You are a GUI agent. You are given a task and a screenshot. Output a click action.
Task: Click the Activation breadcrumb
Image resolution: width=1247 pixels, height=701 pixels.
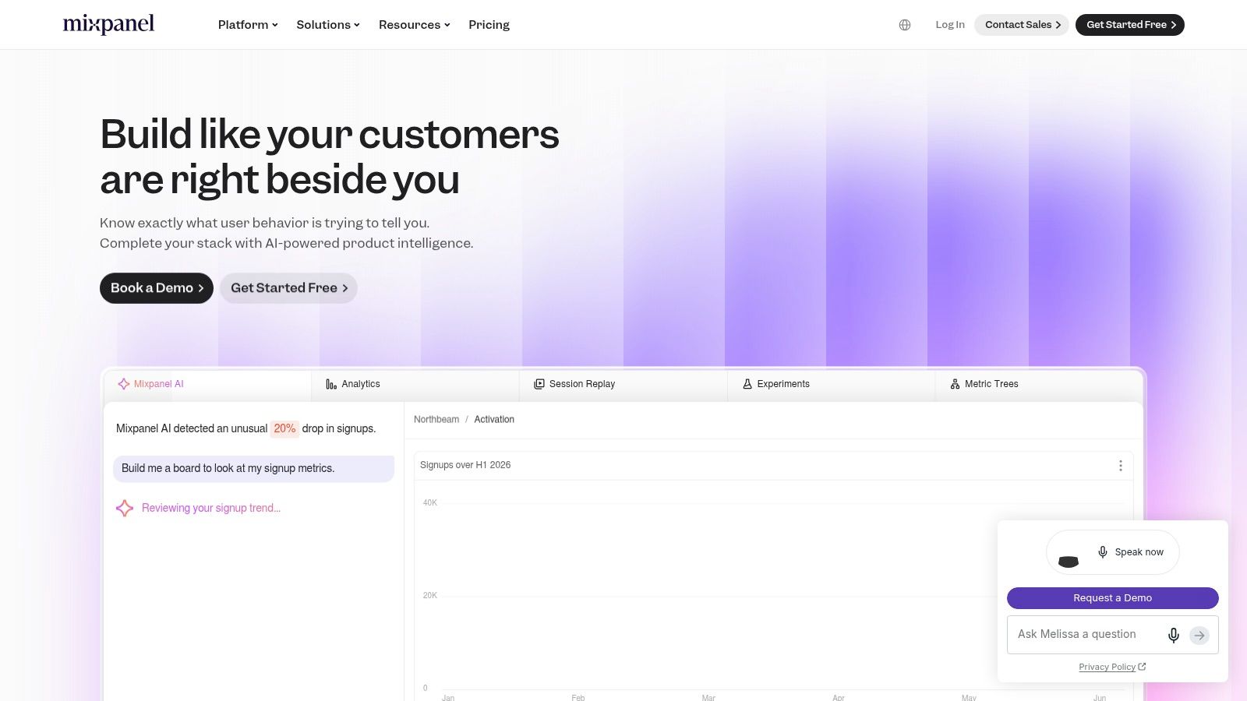[x=494, y=419]
